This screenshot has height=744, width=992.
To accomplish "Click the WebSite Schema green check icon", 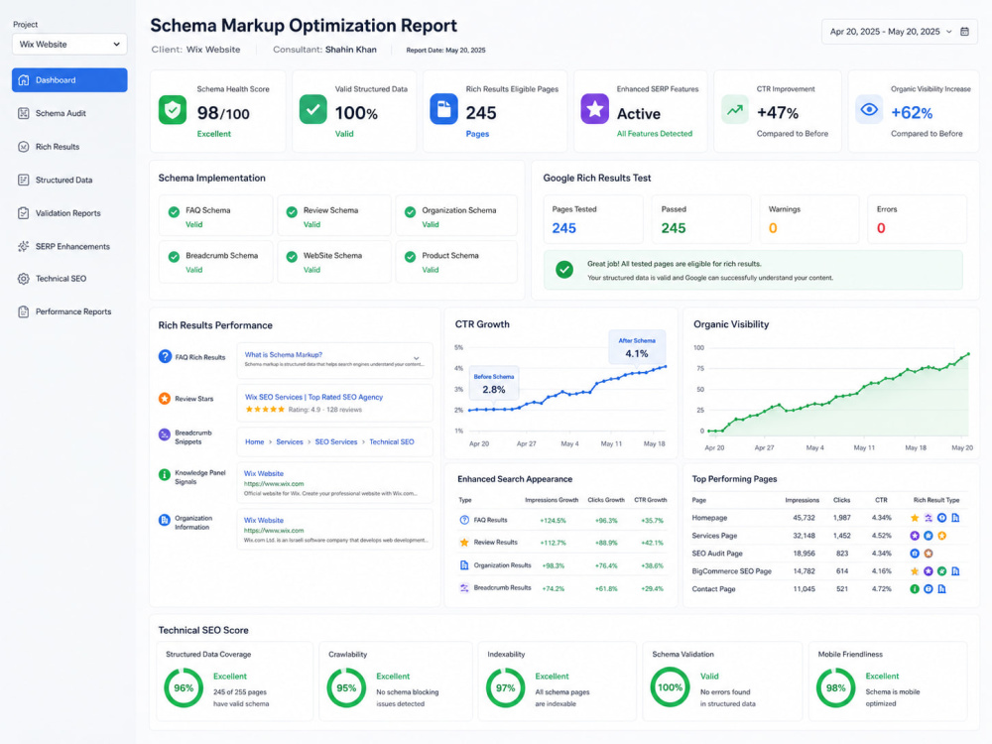I will (x=292, y=257).
